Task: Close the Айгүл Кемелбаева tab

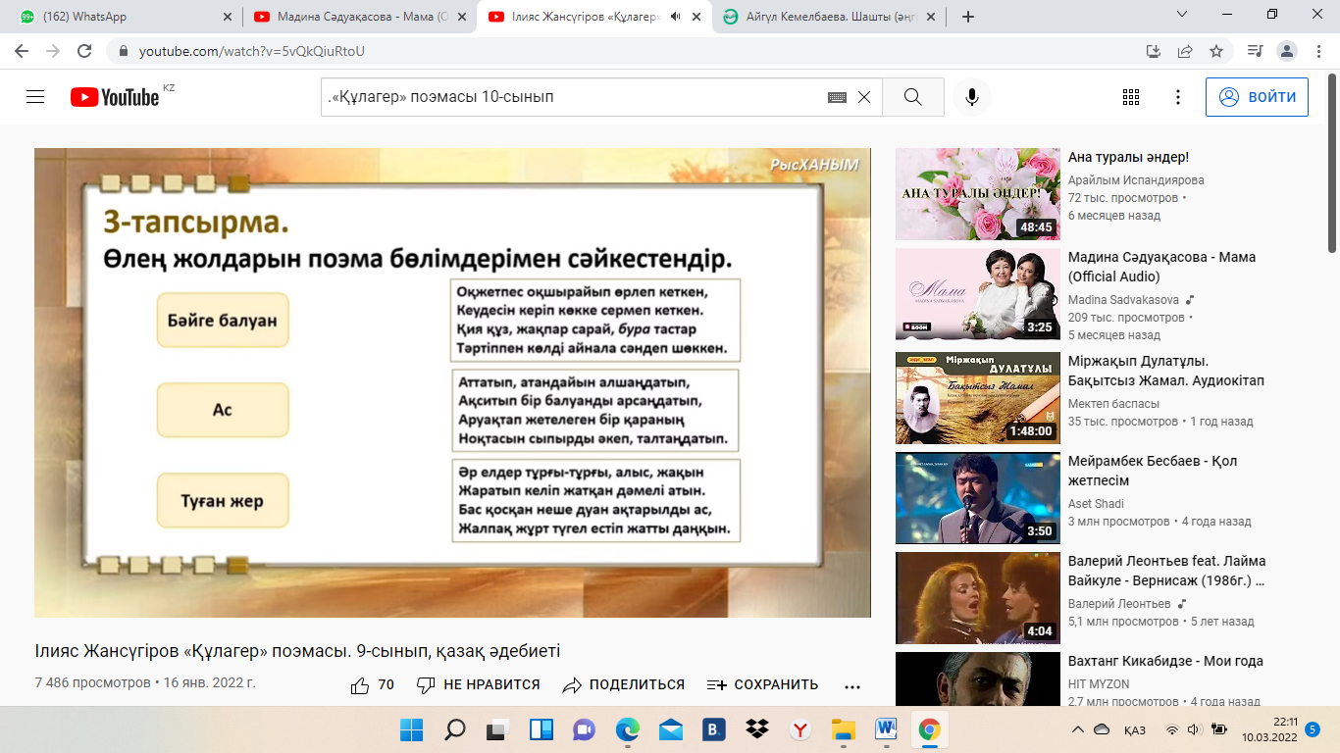Action: (x=931, y=17)
